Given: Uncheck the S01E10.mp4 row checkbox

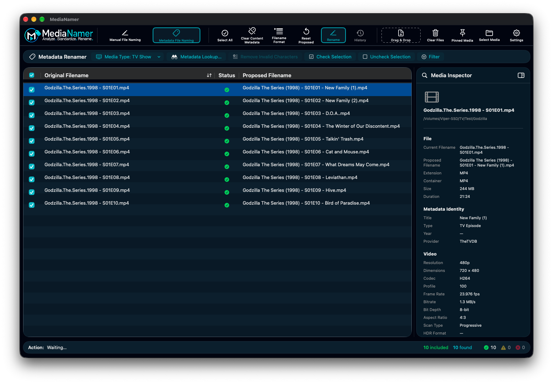Looking at the screenshot, I should pos(32,205).
